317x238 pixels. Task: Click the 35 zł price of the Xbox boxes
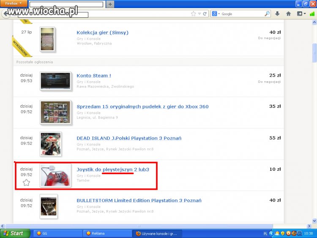275,107
